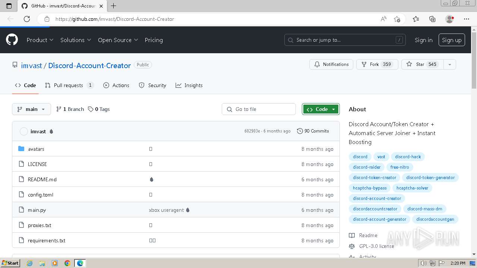
Task: Open the requirements.txt file
Action: (x=47, y=240)
